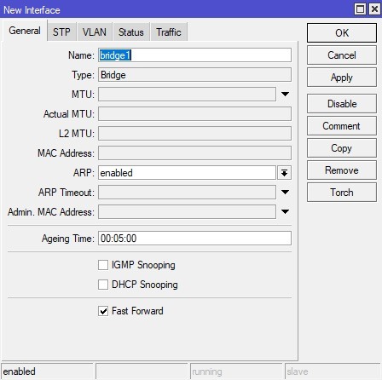Click the Apply button
Viewport: 382px width, 380px height.
click(x=342, y=78)
